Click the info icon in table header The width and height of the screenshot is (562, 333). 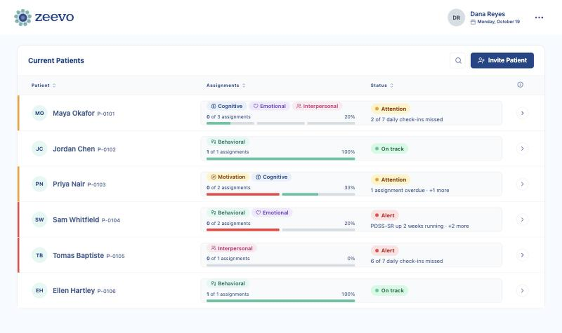(x=520, y=85)
